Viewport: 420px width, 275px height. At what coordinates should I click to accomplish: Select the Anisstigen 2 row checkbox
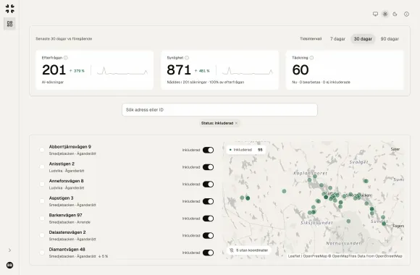coord(42,167)
